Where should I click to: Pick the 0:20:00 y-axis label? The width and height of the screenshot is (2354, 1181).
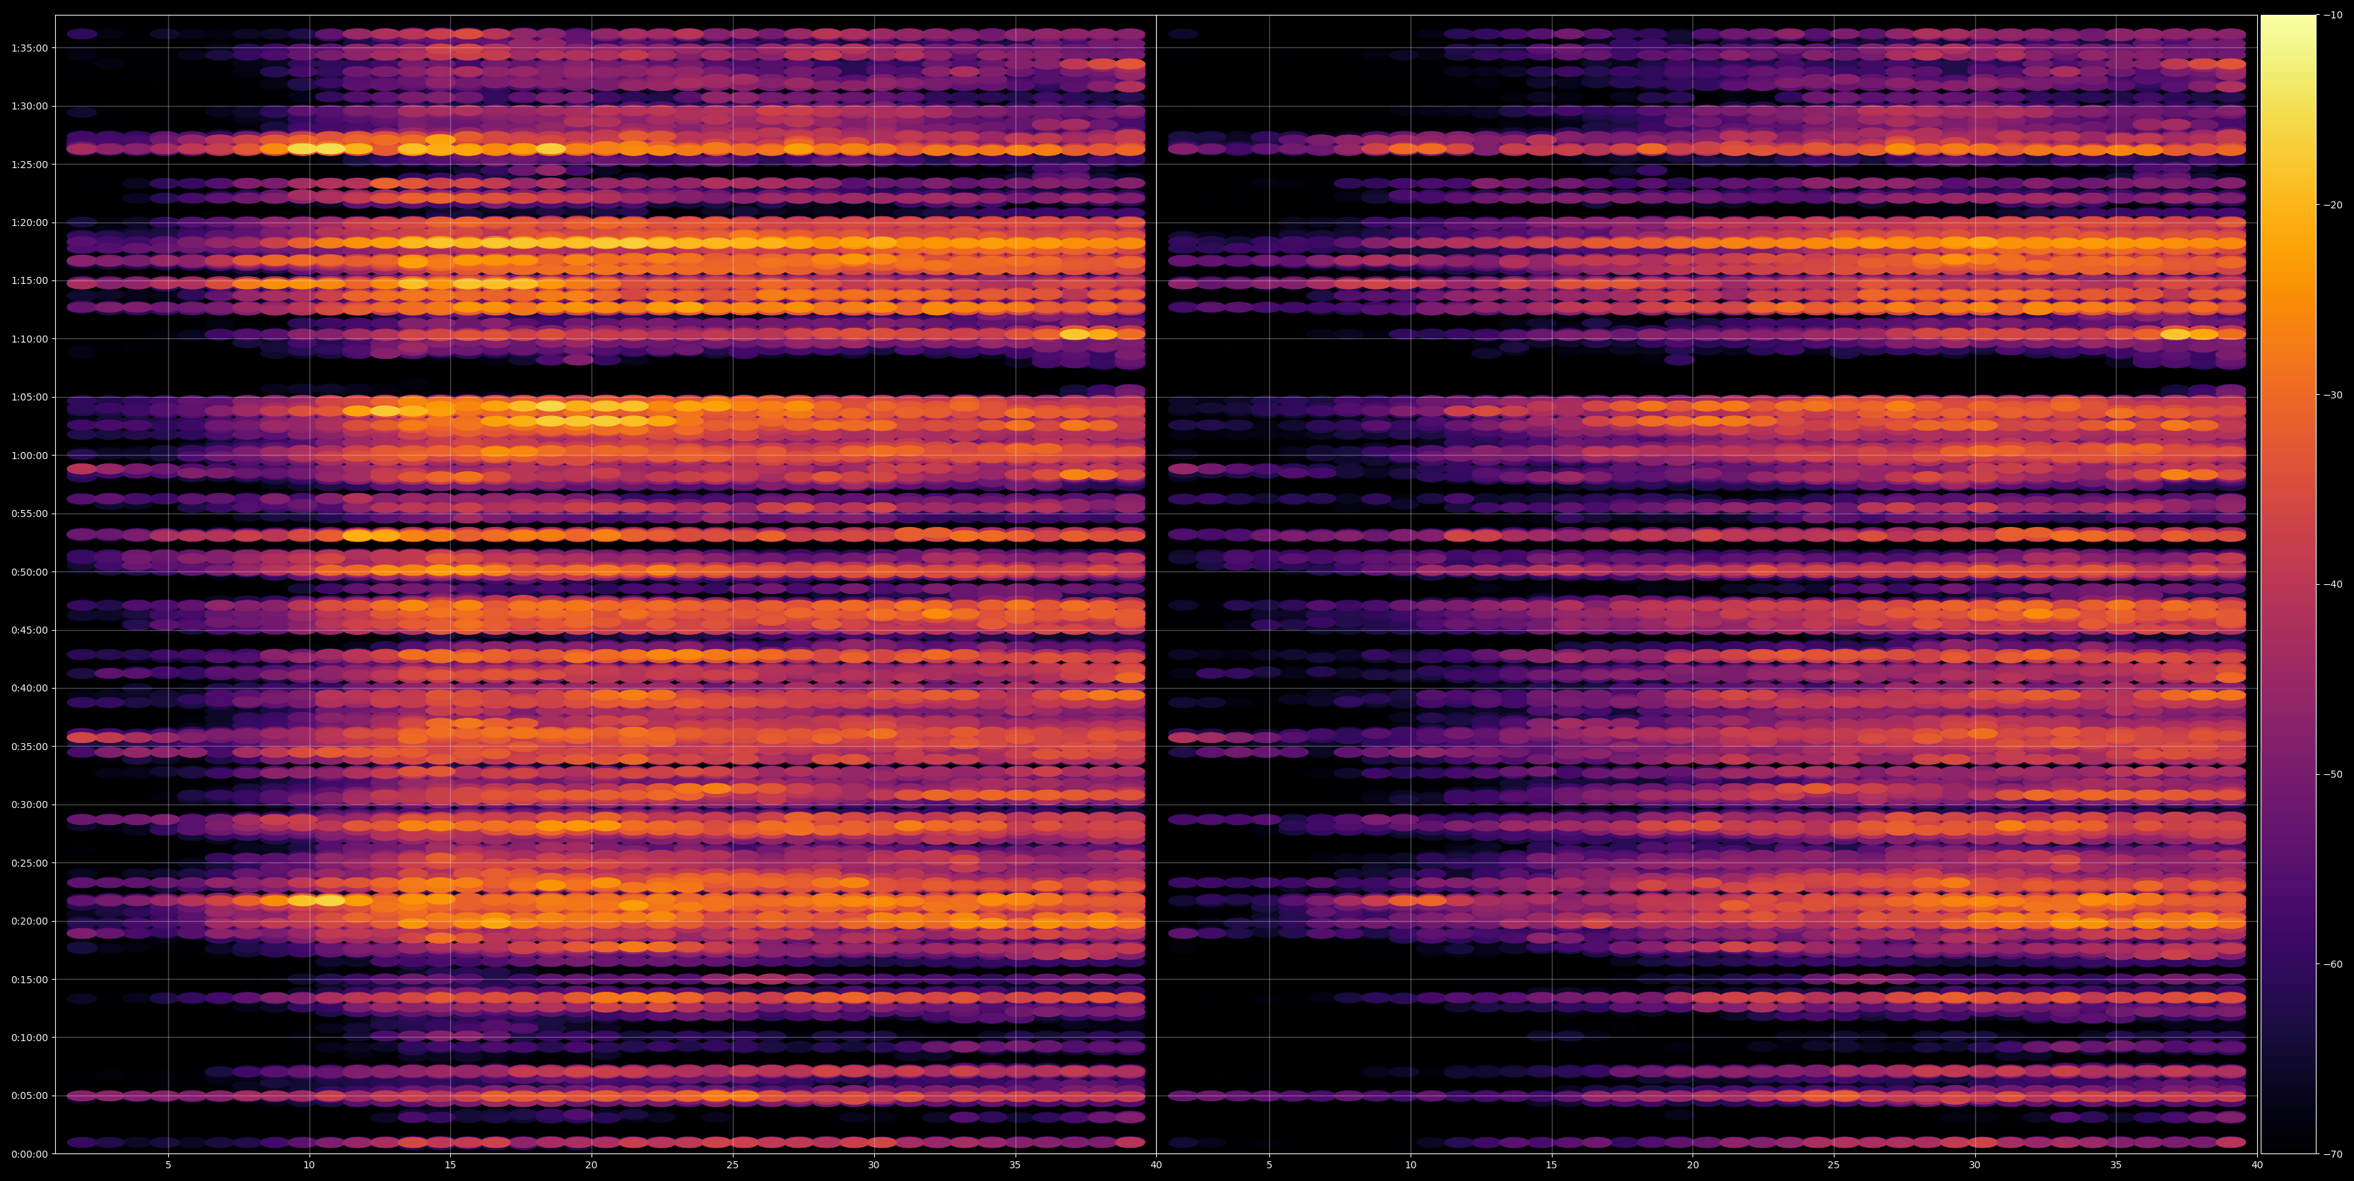coord(29,920)
